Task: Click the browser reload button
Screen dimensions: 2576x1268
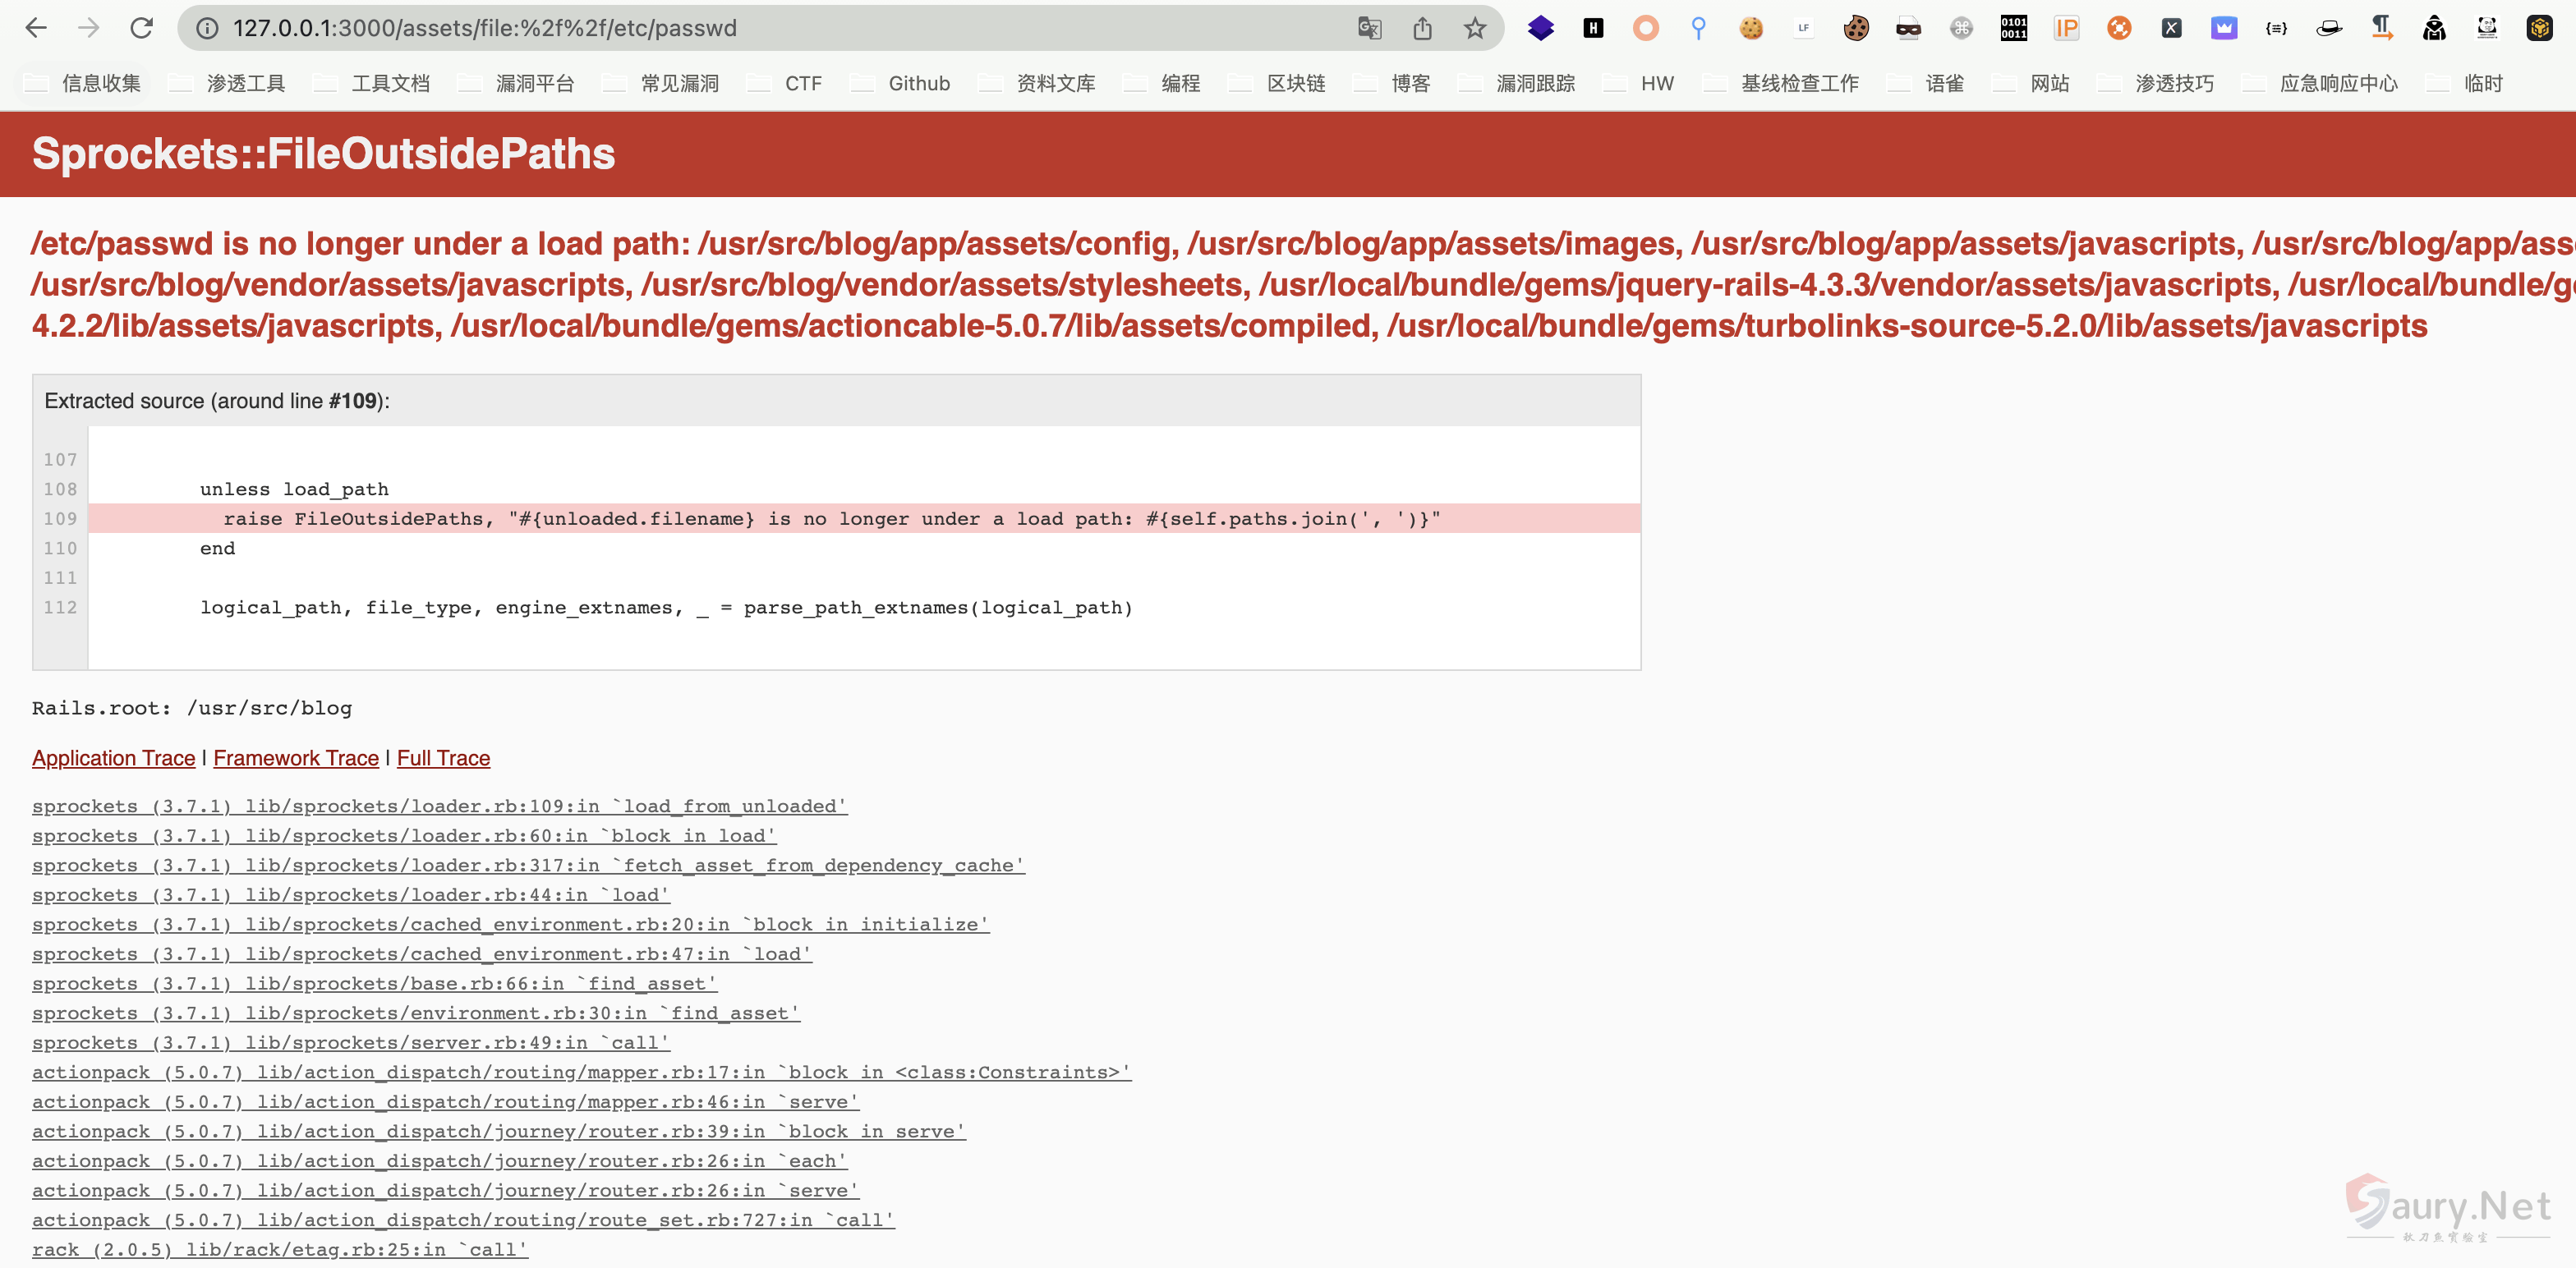Action: click(x=141, y=28)
